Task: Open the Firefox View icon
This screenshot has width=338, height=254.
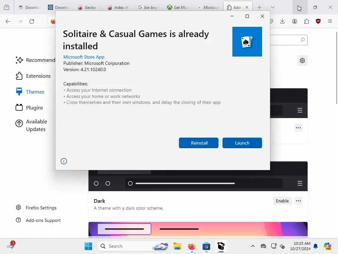Action: [7, 7]
